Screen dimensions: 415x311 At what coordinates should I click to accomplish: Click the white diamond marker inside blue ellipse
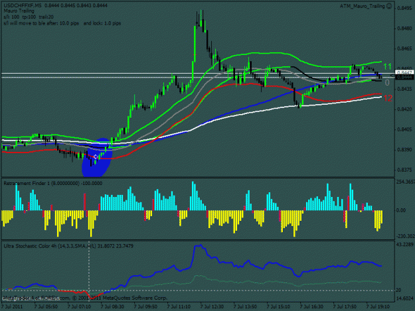point(96,157)
